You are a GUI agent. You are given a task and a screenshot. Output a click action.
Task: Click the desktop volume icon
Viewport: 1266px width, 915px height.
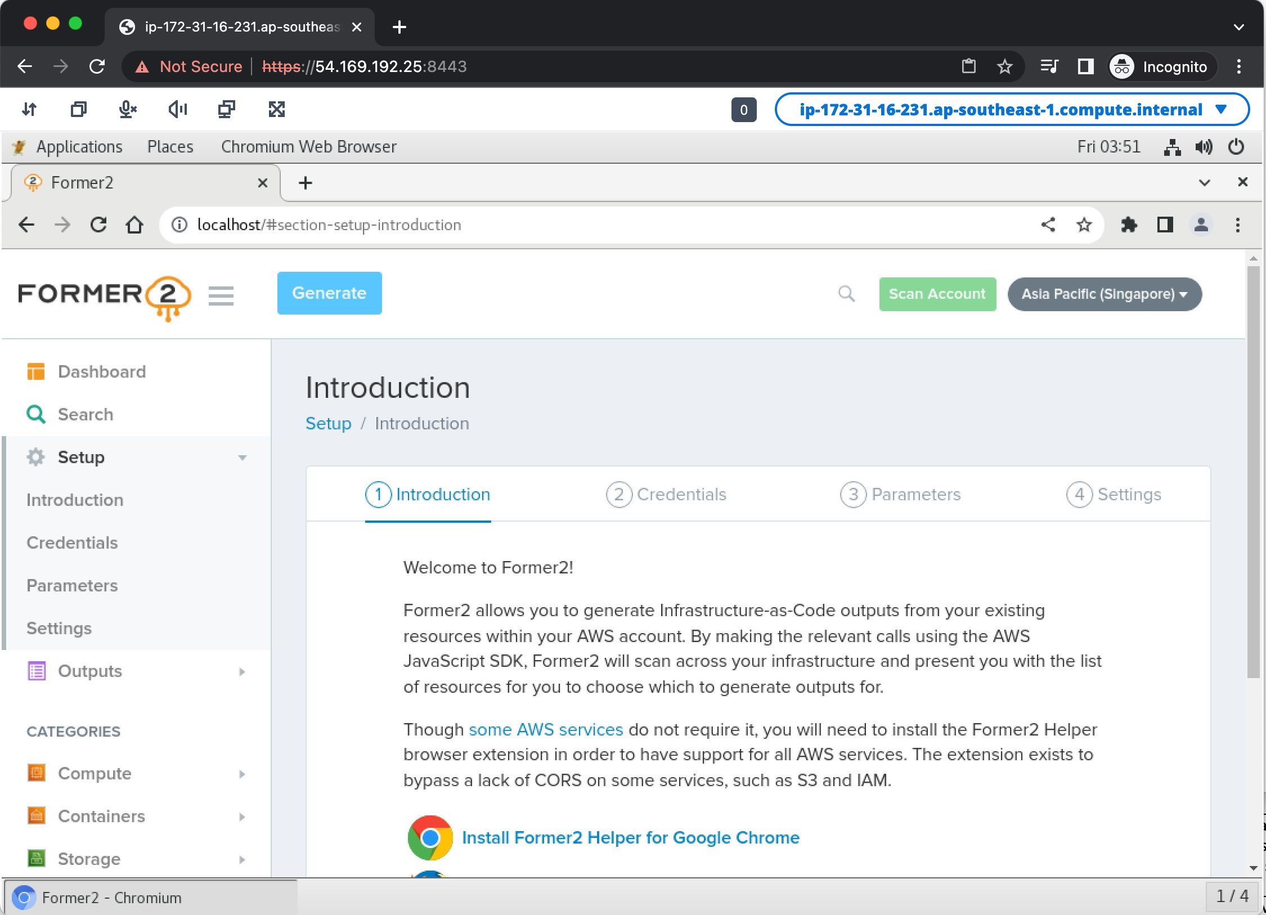1204,147
